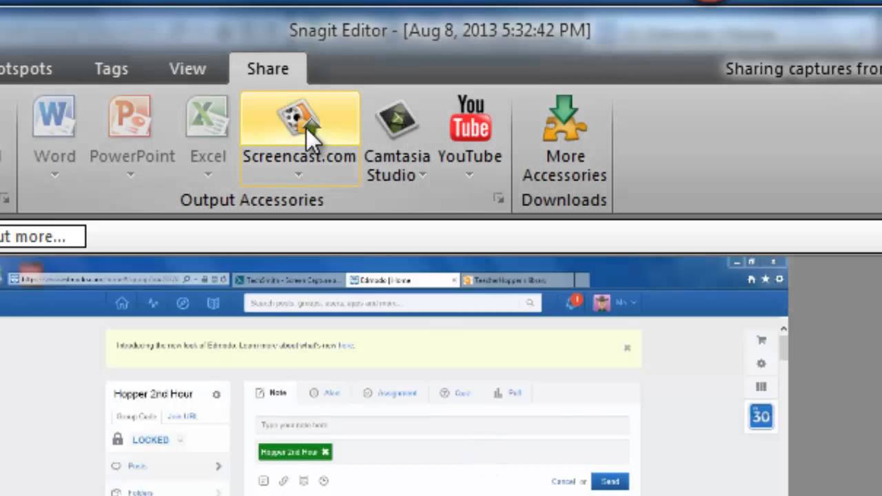Remove the Hopper 2nd Hour recipient tag
The height and width of the screenshot is (496, 882).
325,452
